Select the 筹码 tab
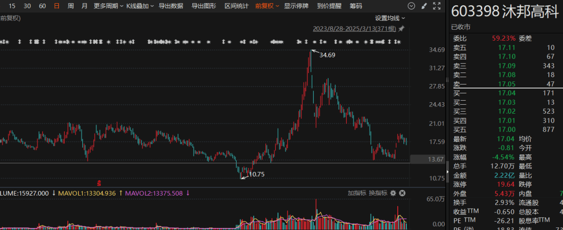Screen dimensions: 563x230 tap(356, 6)
